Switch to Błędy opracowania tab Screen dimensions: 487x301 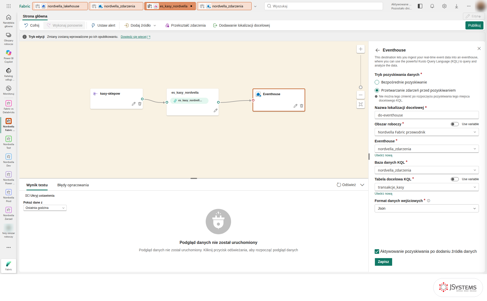[73, 185]
